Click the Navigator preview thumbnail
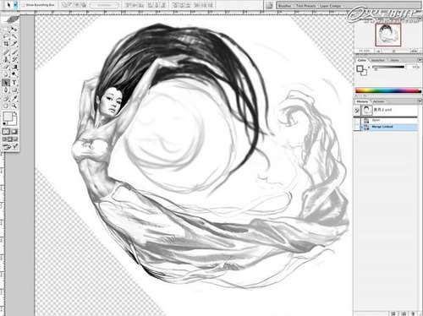The height and width of the screenshot is (316, 423). tap(387, 35)
